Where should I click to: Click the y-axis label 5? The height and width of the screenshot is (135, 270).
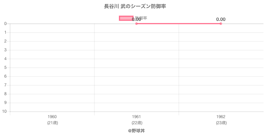pyautogui.click(x=6, y=67)
